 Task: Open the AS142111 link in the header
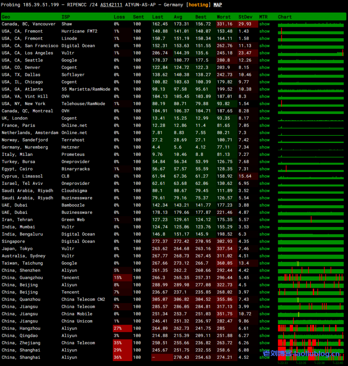tap(111, 5)
